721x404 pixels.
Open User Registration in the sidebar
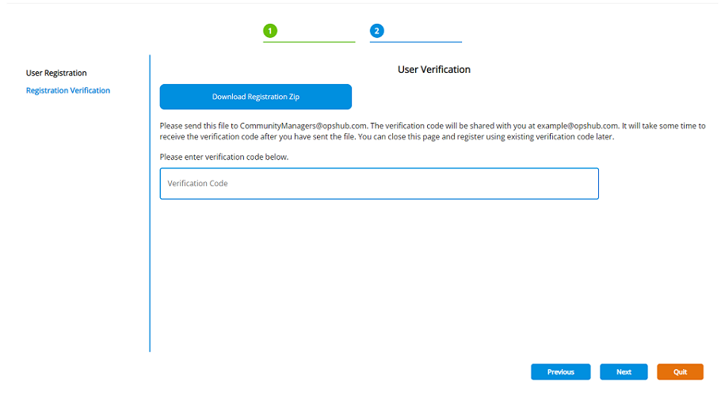(x=56, y=73)
